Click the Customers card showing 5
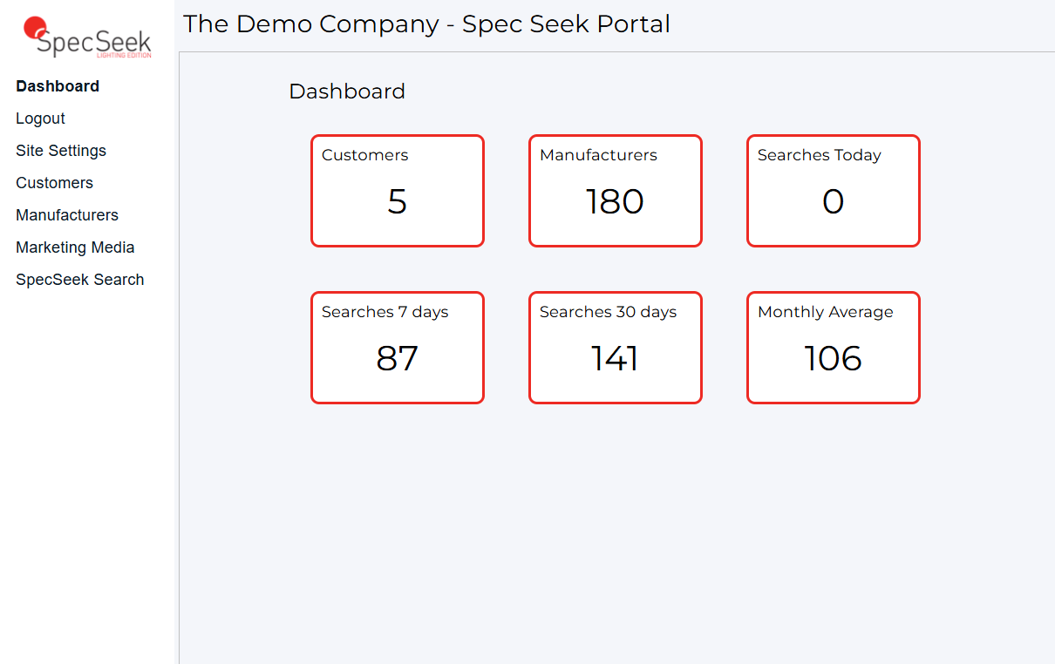Image resolution: width=1055 pixels, height=664 pixels. [398, 191]
